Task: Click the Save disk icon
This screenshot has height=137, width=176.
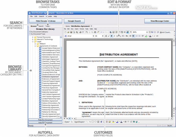Action: click(x=71, y=32)
